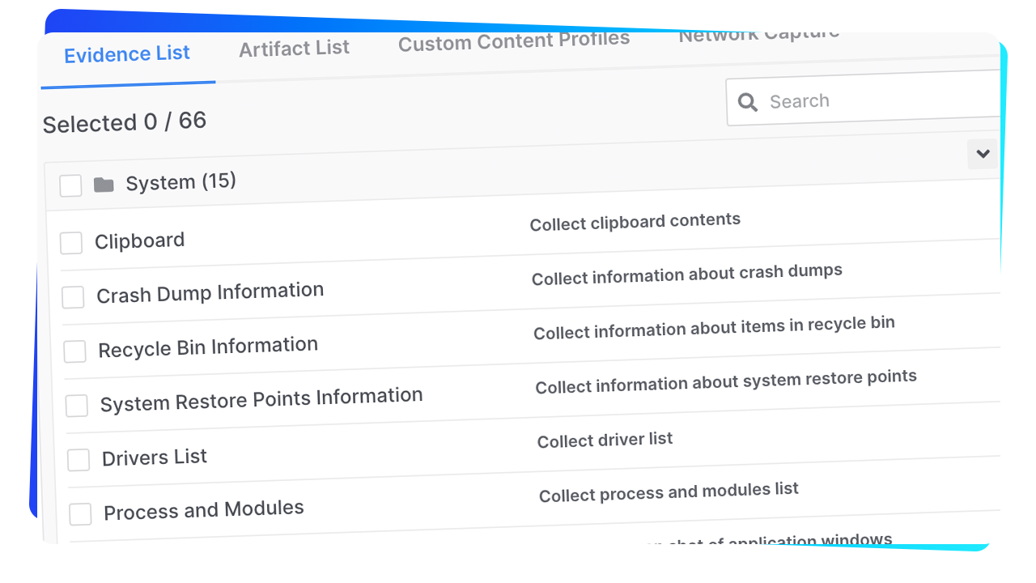The width and height of the screenshot is (1036, 583).
Task: Mark the Drivers List checkbox
Action: click(79, 460)
